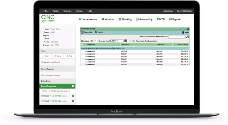Open Recent Updates link
The image size is (228, 125).
click(185, 11)
